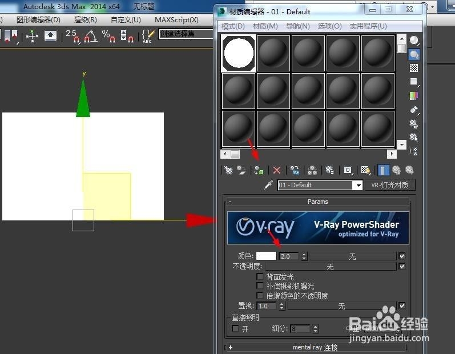Viewport: 455px width, 354px height.
Task: Toggle checkered Background icon
Action: pos(414,68)
